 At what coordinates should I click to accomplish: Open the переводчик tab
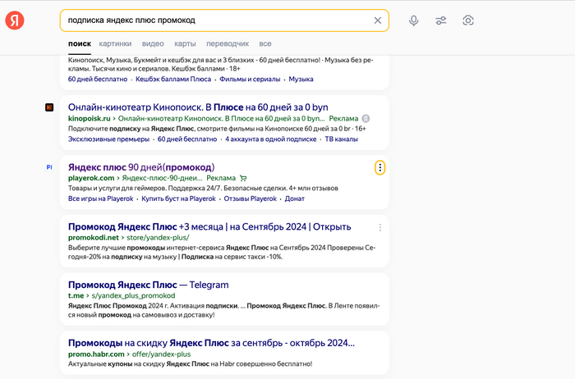(228, 43)
